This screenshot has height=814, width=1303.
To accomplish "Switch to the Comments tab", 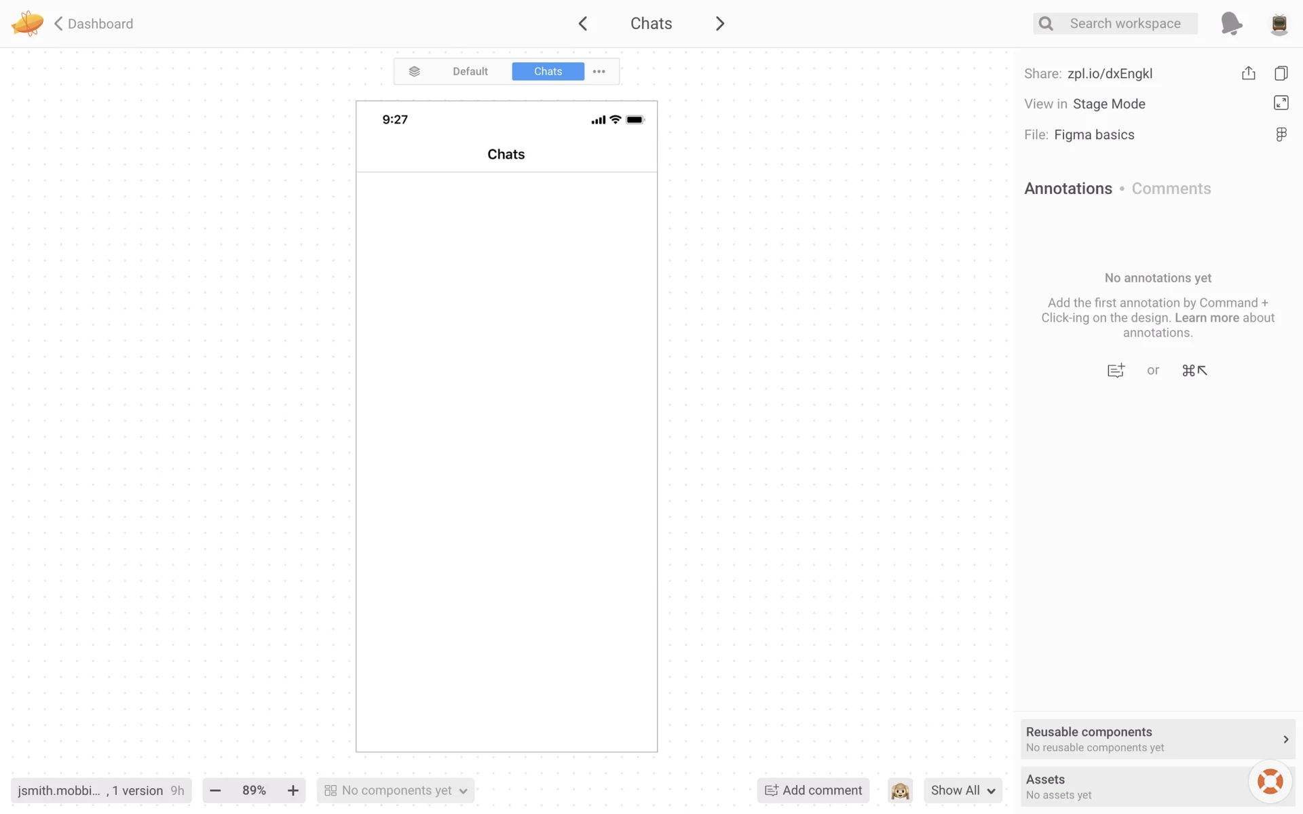I will pyautogui.click(x=1171, y=189).
